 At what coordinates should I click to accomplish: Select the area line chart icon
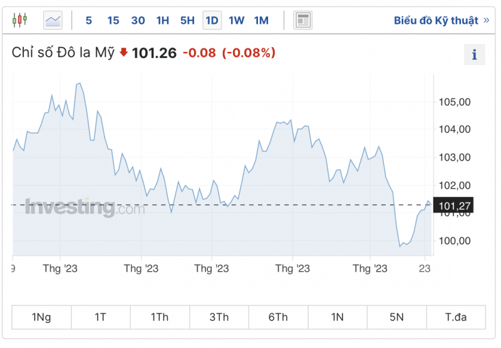click(x=53, y=21)
